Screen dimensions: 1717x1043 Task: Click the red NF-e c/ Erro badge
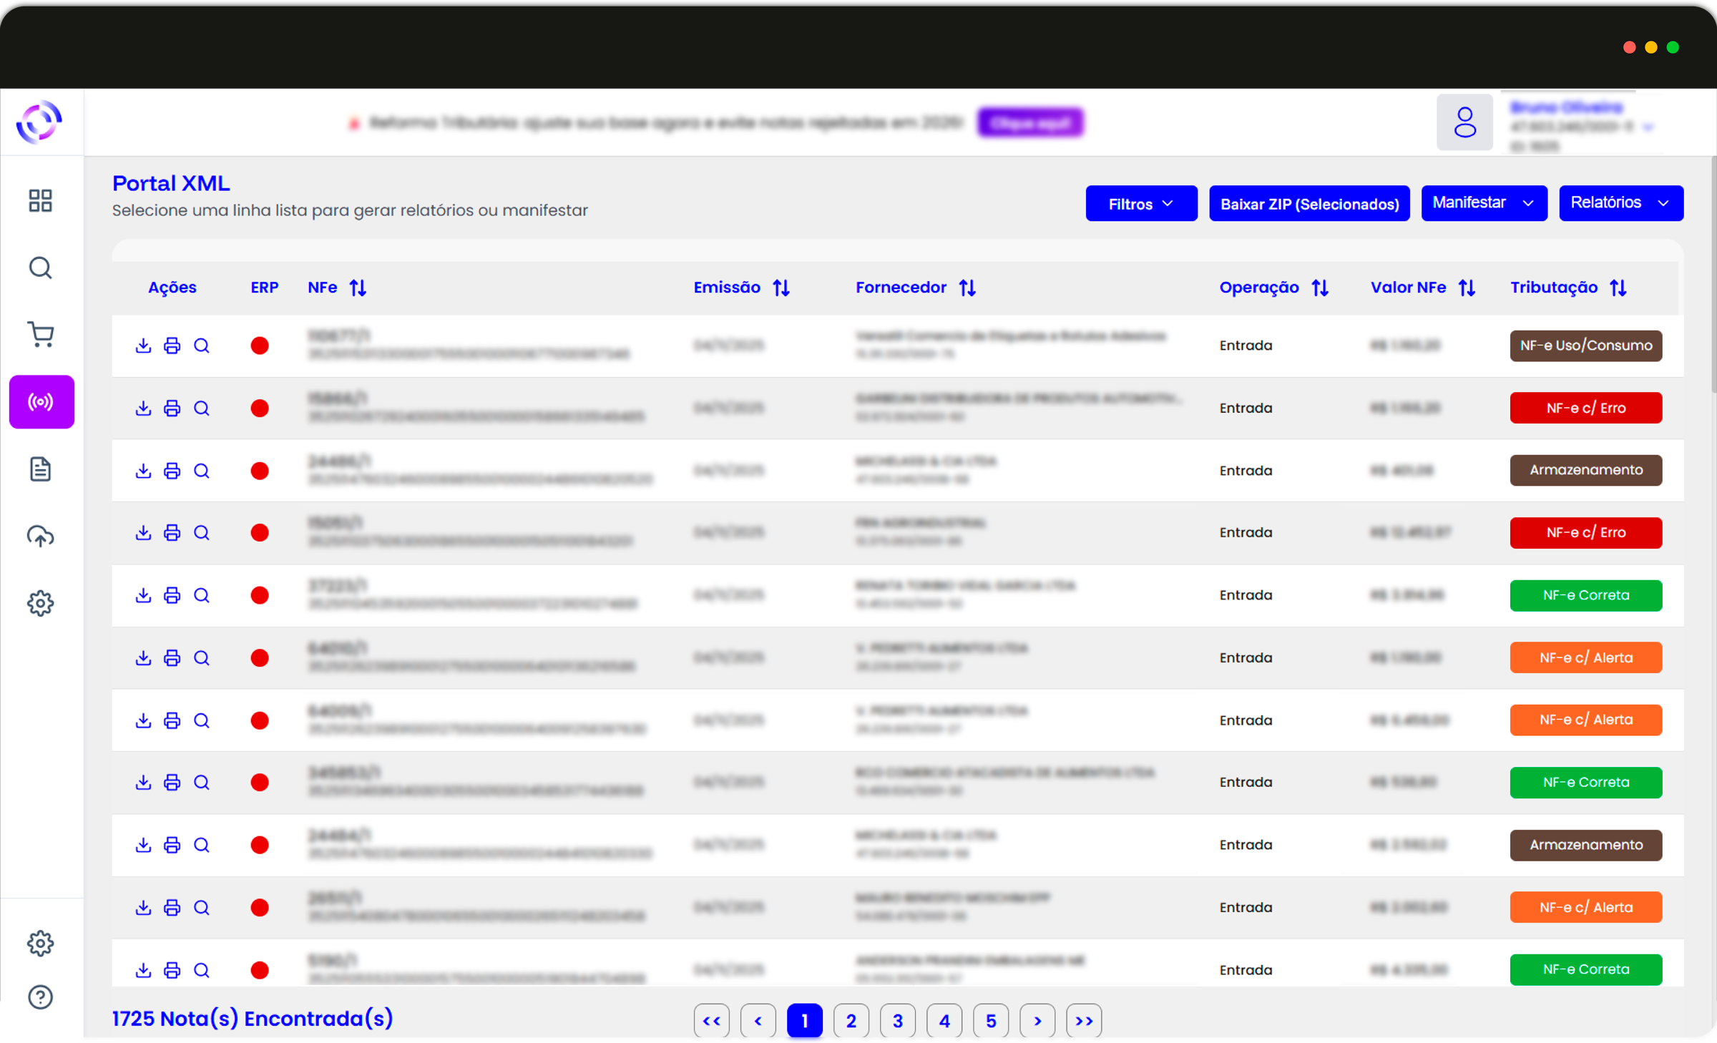1585,408
